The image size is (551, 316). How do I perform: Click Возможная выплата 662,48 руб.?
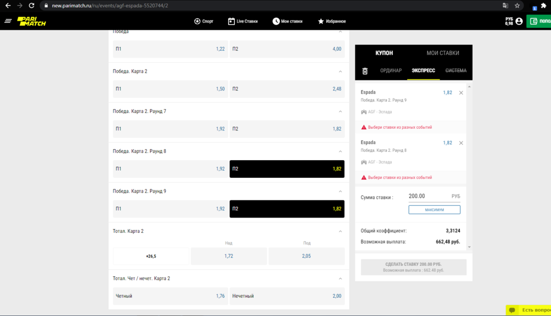[x=447, y=242]
